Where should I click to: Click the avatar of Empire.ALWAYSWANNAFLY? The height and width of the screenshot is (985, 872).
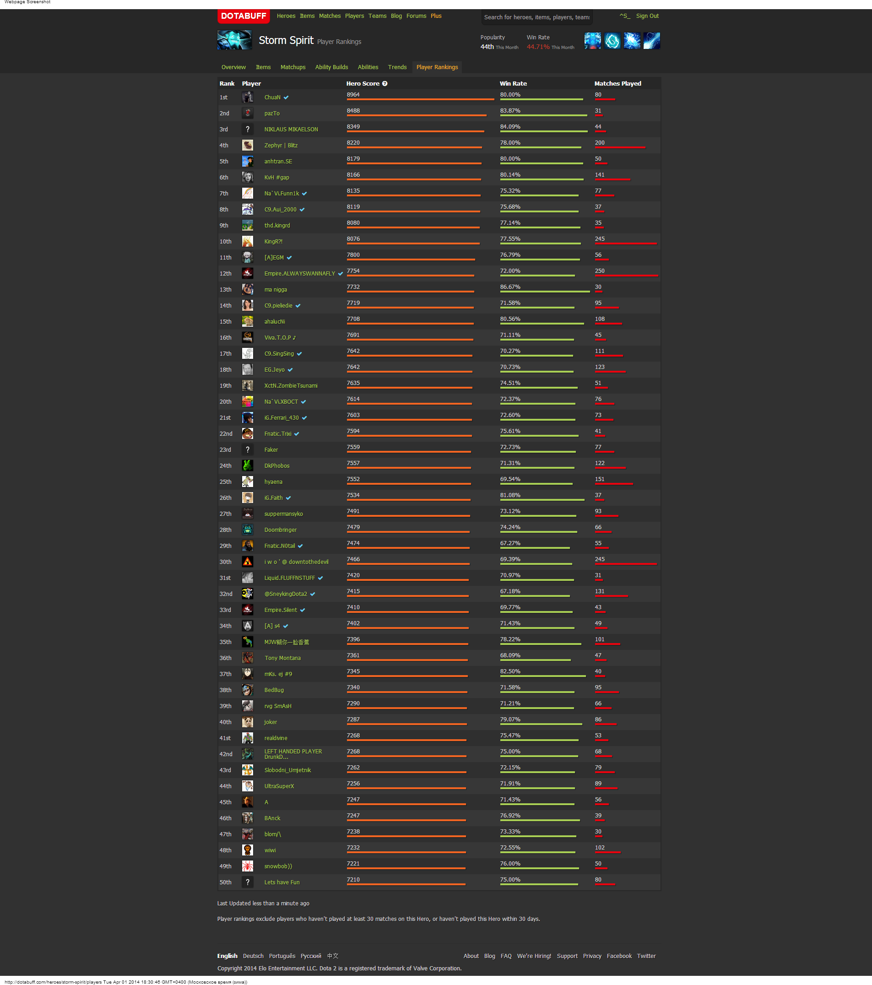pos(247,274)
